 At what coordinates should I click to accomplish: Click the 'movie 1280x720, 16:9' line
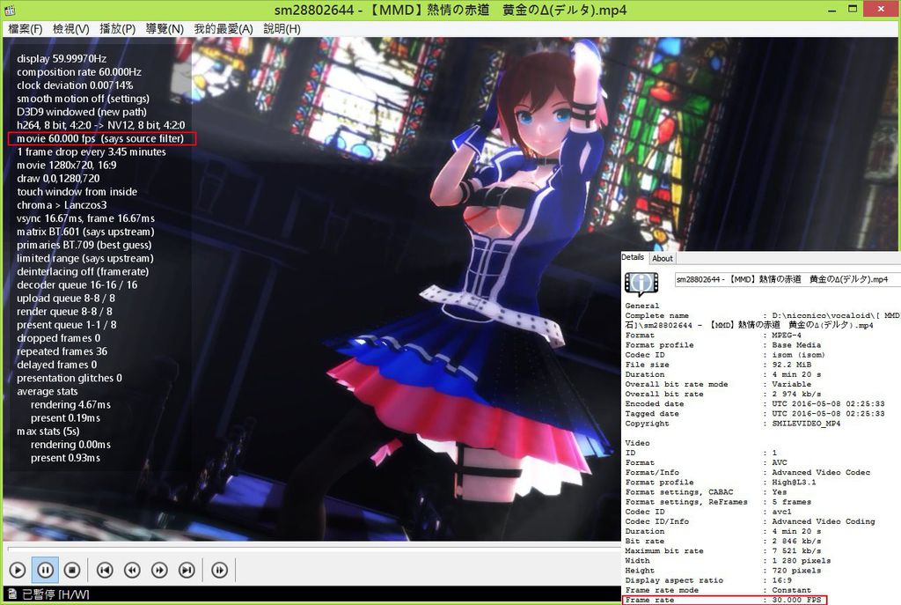tap(66, 165)
